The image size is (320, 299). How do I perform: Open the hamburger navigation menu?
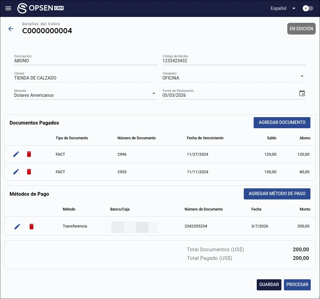pos(8,8)
